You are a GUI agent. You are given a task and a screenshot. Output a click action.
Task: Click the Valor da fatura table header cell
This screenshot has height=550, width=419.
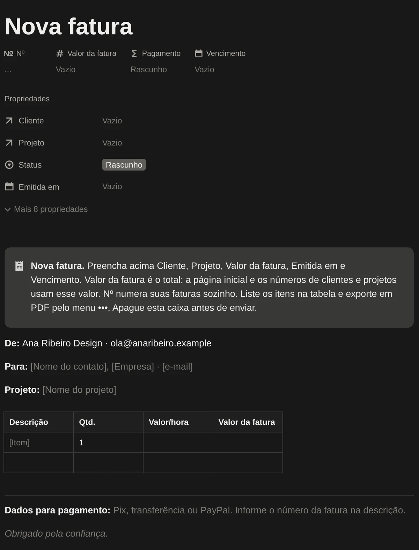pyautogui.click(x=248, y=422)
